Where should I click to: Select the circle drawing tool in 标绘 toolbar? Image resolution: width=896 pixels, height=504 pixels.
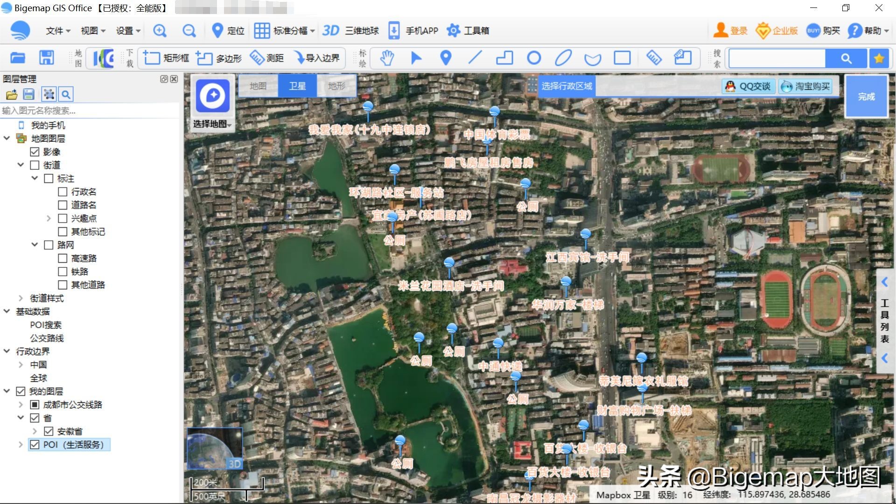pyautogui.click(x=534, y=58)
